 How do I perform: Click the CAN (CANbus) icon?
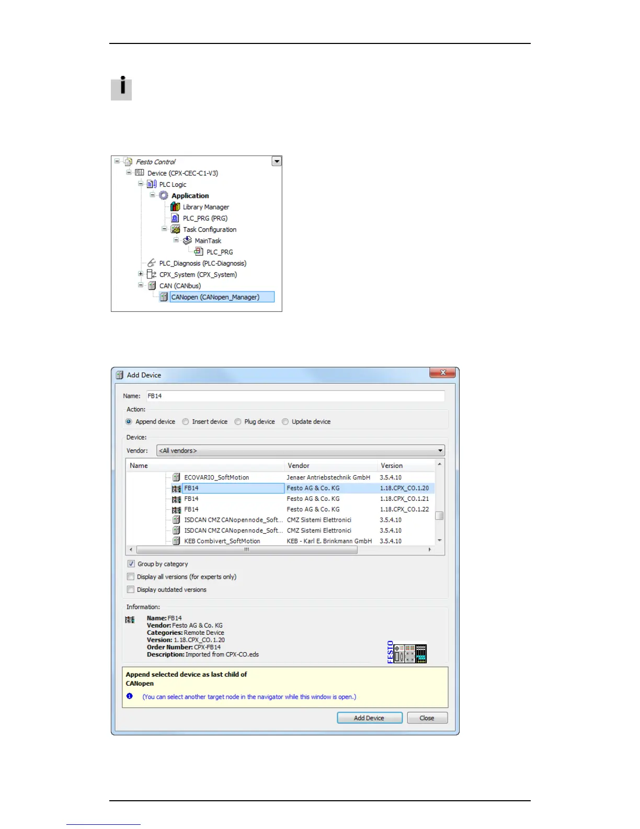pos(152,286)
